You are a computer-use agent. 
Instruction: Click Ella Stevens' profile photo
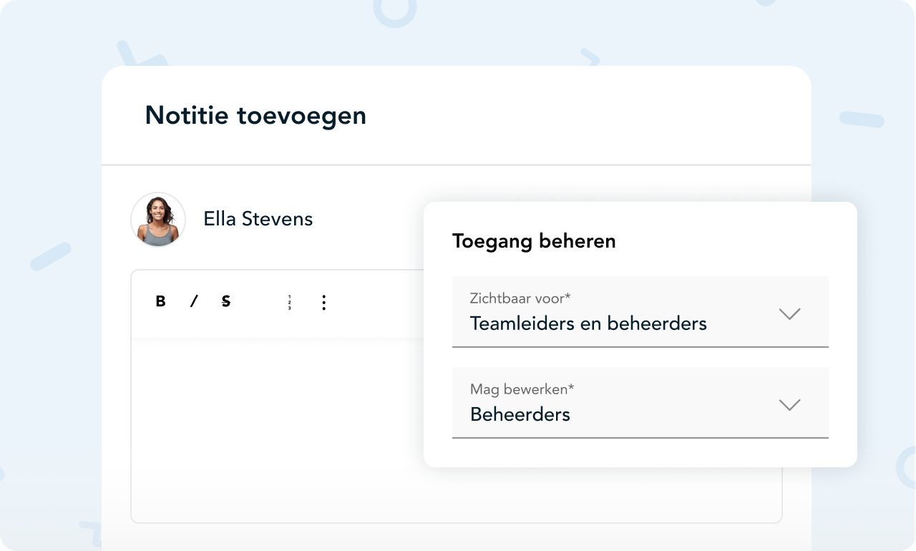(x=158, y=220)
